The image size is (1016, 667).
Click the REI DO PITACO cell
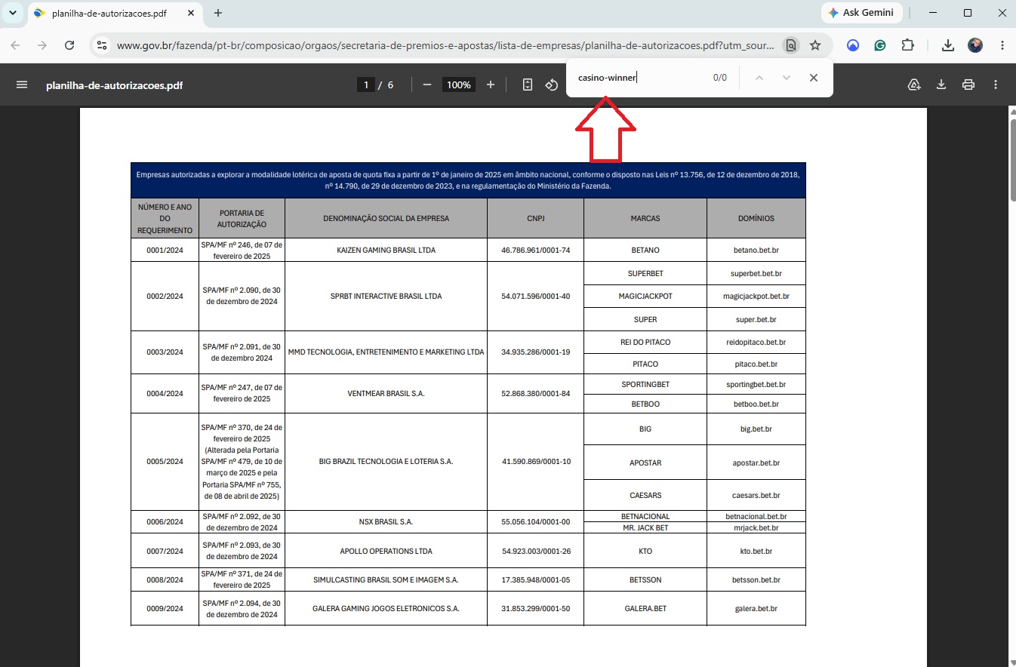pos(645,342)
